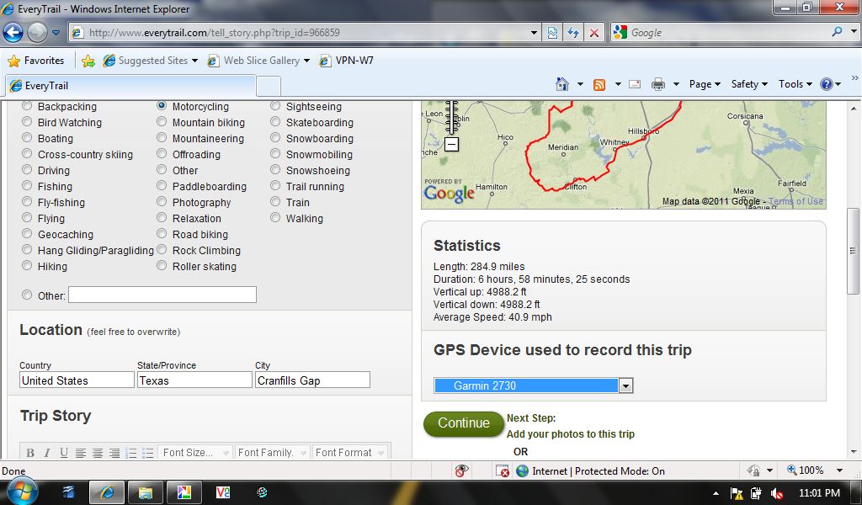The width and height of the screenshot is (862, 505).
Task: Click the Compatibility View icon in address bar
Action: [x=552, y=33]
